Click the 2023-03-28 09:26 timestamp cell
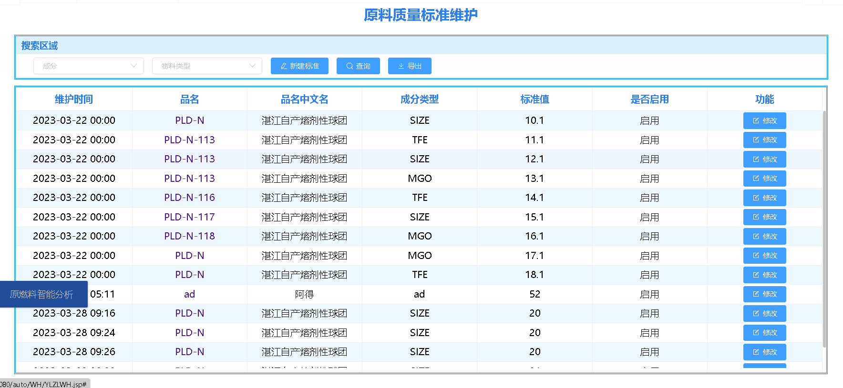843x388 pixels. click(74, 352)
